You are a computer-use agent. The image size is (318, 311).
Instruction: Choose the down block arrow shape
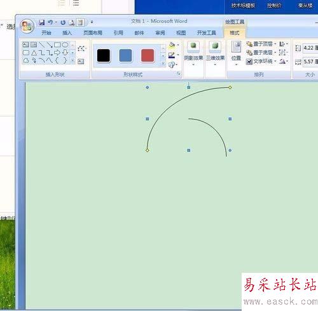(x=65, y=53)
